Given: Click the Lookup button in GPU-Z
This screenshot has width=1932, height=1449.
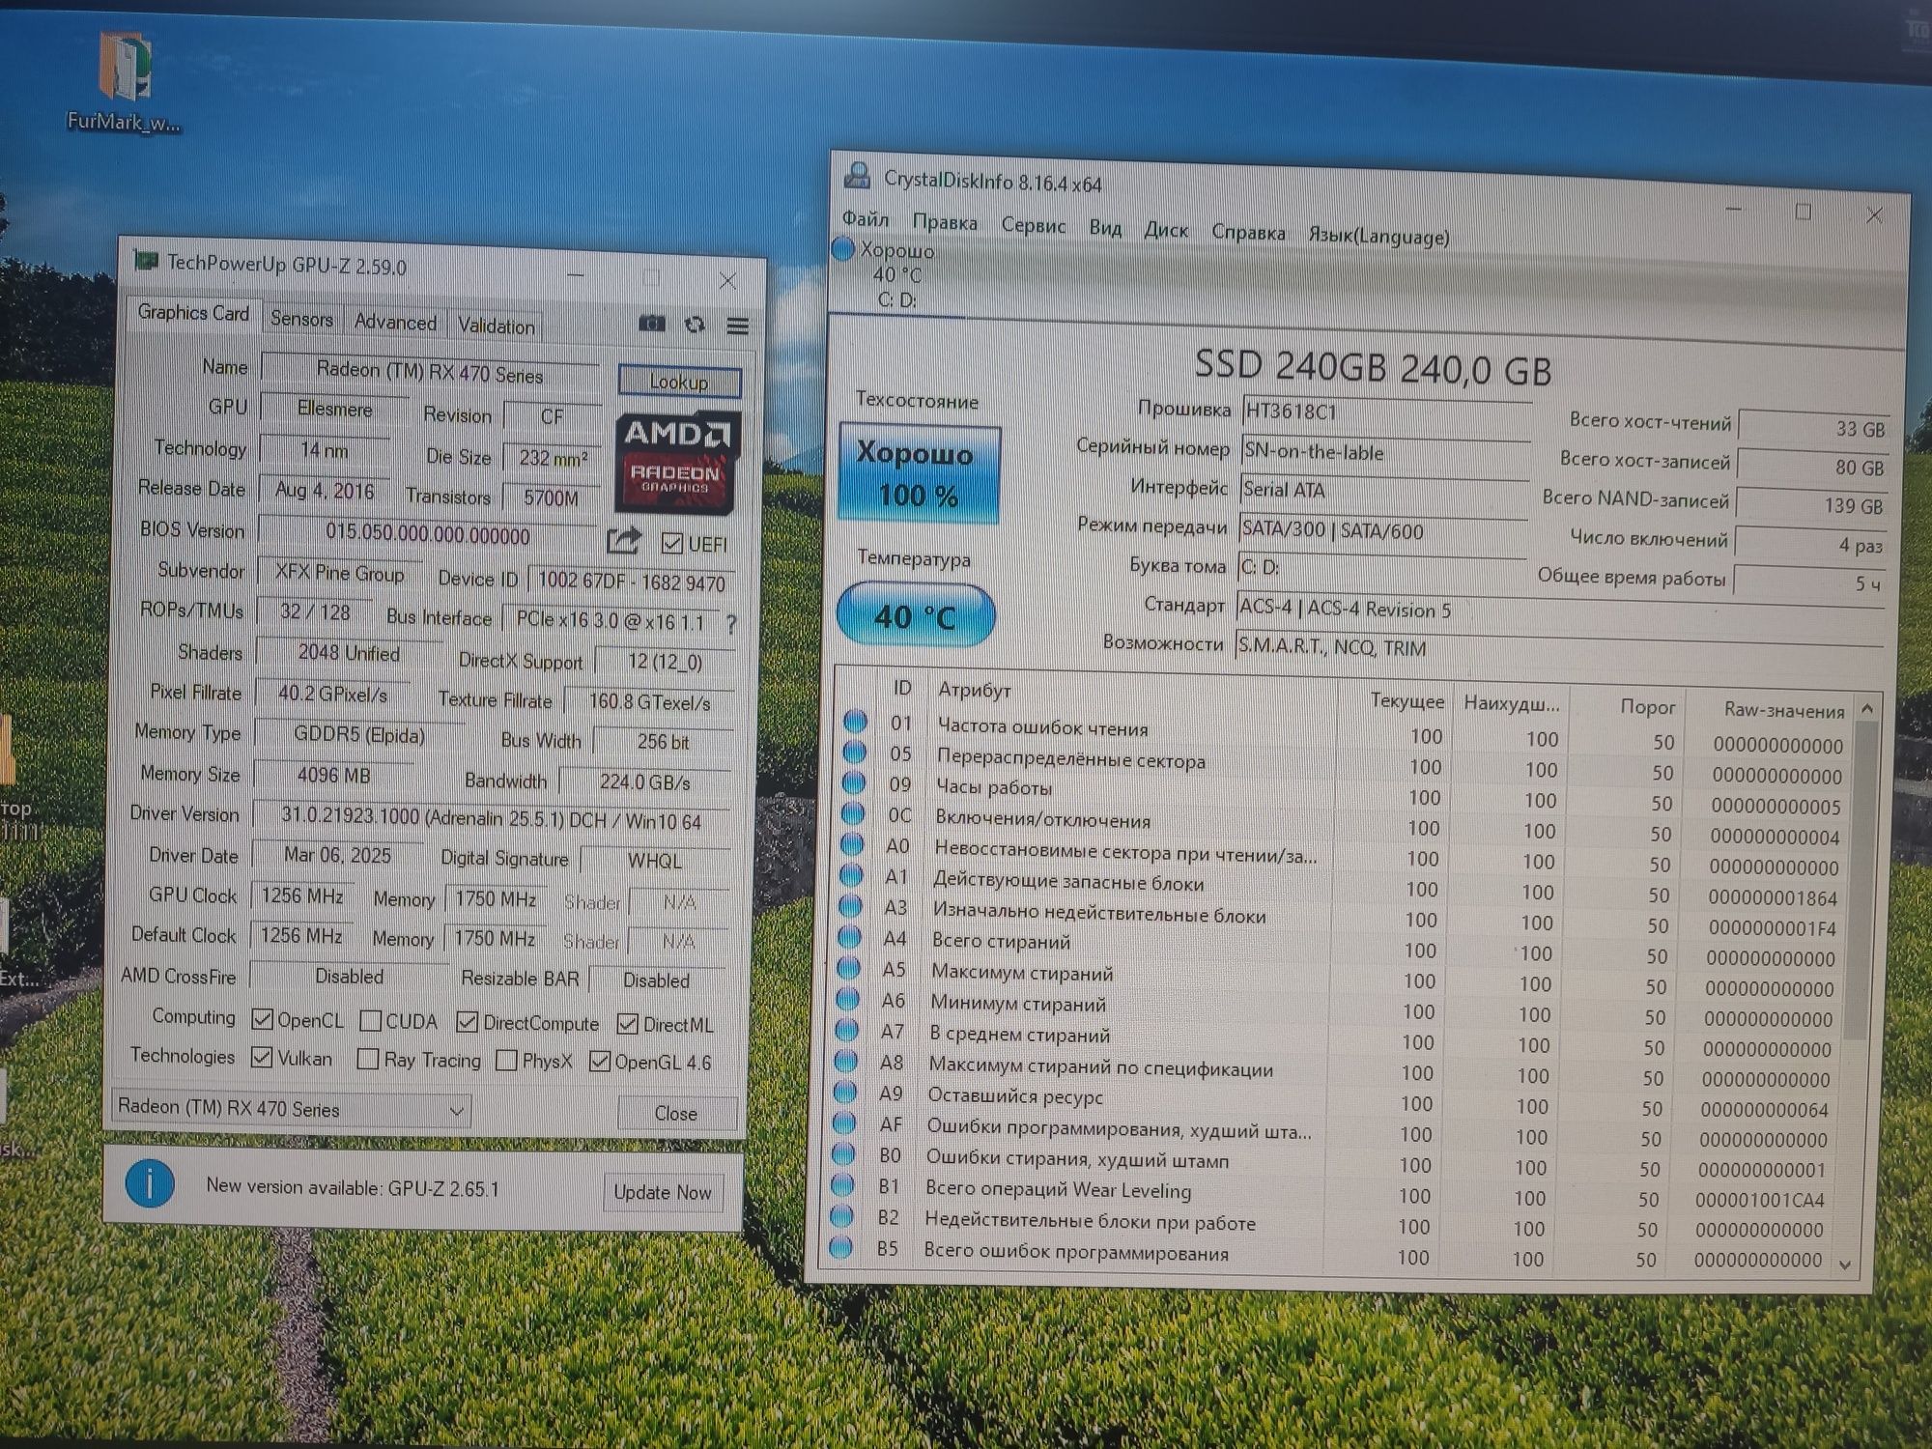Looking at the screenshot, I should (x=679, y=382).
